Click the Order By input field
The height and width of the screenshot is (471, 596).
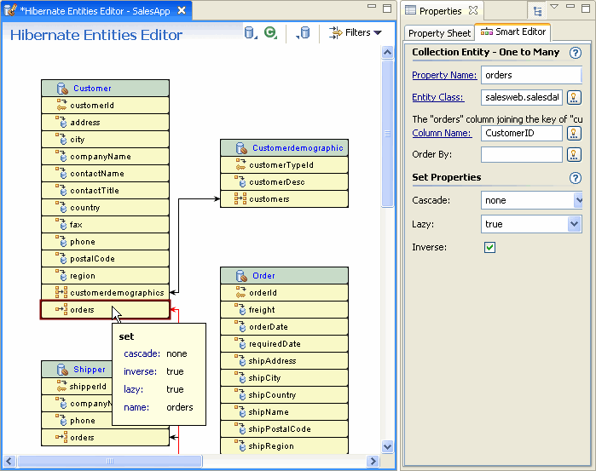[x=522, y=155]
